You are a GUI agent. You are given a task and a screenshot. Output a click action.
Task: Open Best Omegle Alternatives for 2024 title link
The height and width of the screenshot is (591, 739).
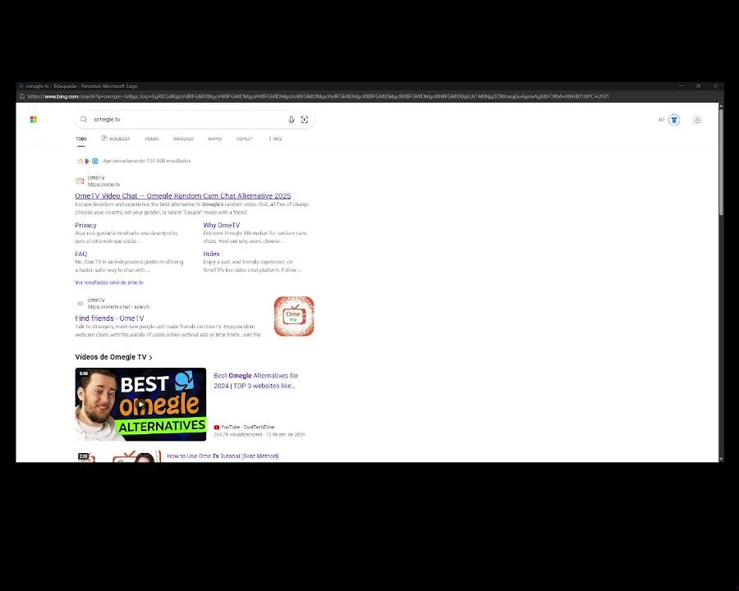pyautogui.click(x=256, y=380)
